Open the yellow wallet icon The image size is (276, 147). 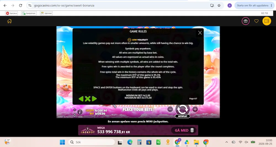[267, 21]
